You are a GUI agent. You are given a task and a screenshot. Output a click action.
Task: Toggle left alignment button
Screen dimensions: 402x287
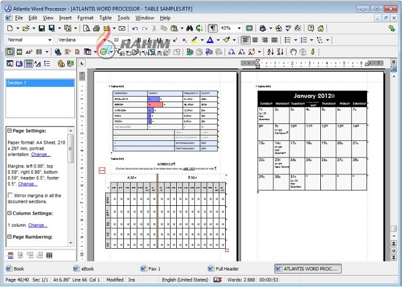click(245, 40)
